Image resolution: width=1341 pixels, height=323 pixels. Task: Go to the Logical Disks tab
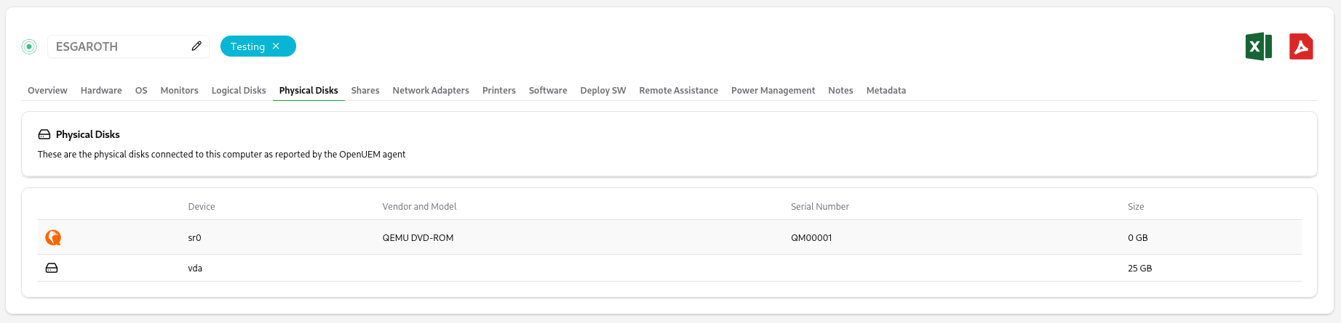click(x=239, y=91)
